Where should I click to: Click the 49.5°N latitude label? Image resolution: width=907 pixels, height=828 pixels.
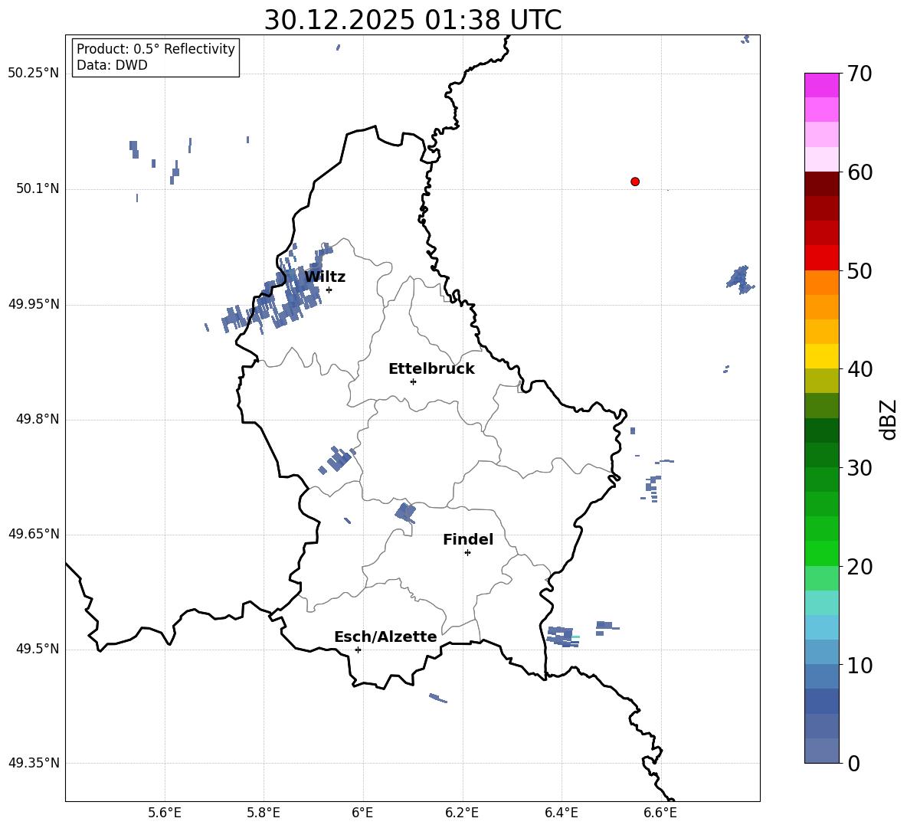tap(38, 649)
